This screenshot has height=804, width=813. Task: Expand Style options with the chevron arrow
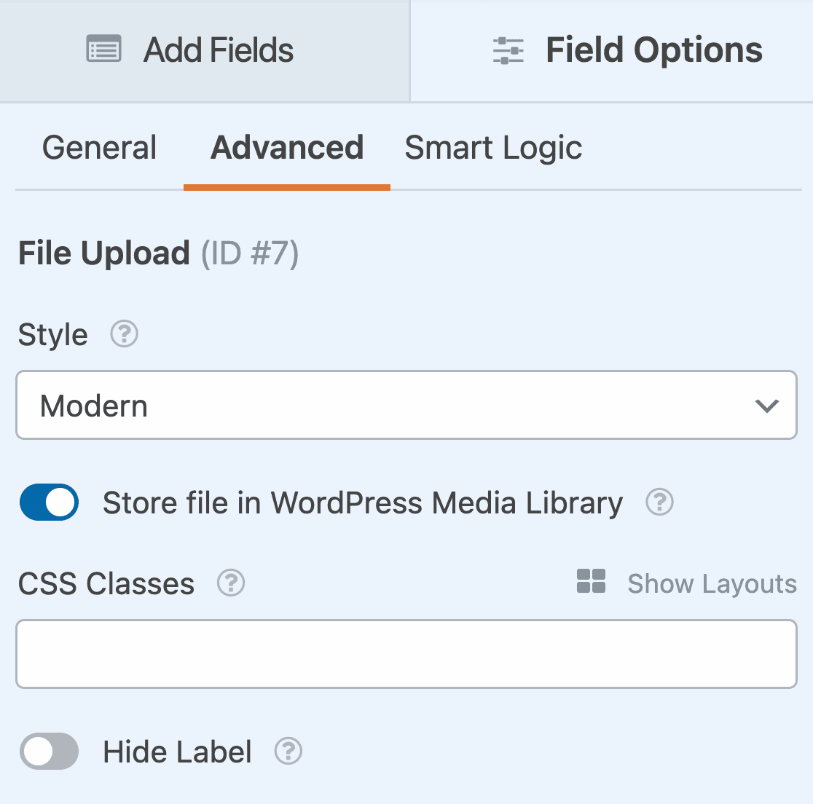click(x=767, y=406)
